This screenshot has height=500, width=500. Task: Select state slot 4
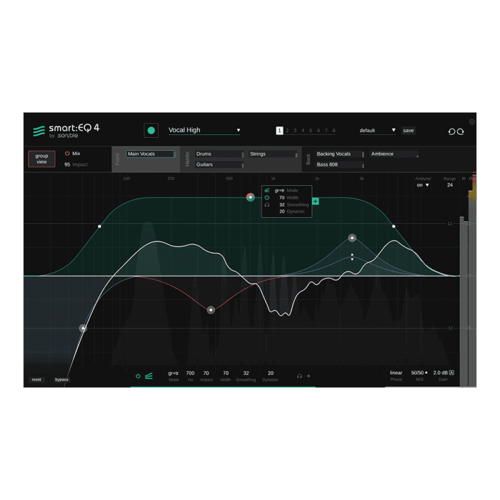303,131
